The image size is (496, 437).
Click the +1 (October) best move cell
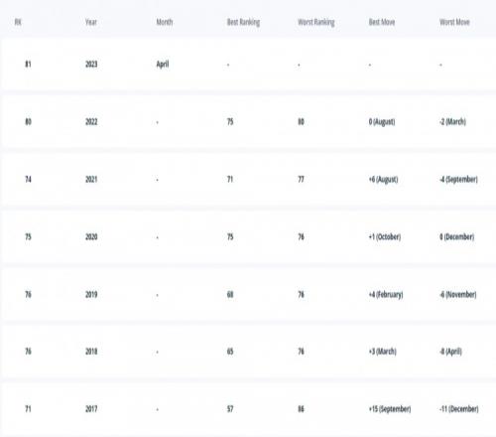[x=385, y=237]
